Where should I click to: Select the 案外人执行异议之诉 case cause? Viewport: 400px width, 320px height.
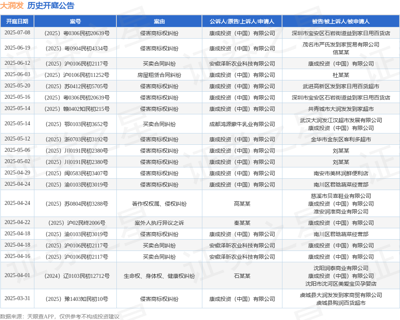coord(159,223)
